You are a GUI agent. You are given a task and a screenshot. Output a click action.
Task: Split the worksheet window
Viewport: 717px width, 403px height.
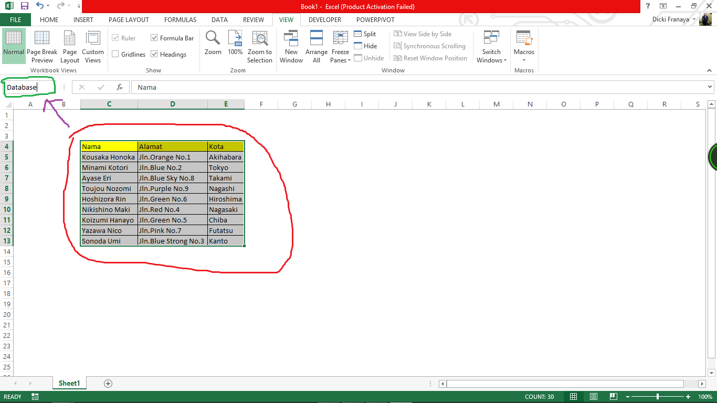(x=365, y=34)
